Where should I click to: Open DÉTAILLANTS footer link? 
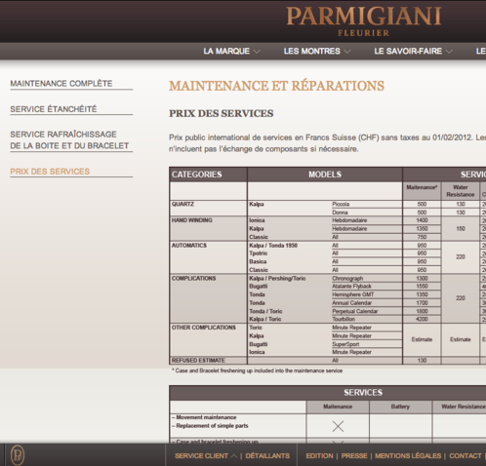coord(267,456)
